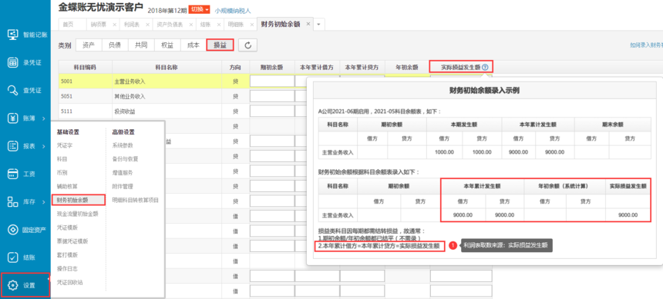Open 增值服务 in advanced settings

[x=123, y=172]
